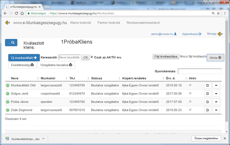Click green plus icon for Dolgos Jenő
This screenshot has width=230, height=145.
tap(8, 94)
